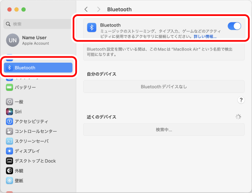This screenshot has height=193, width=252.
Task: Click the Bluetooth icon in main panel
Action: click(92, 27)
